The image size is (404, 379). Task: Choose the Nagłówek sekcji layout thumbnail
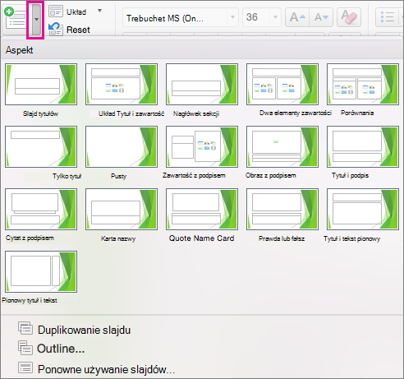(x=202, y=85)
